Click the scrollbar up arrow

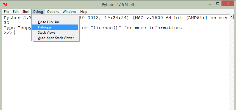point(231,17)
